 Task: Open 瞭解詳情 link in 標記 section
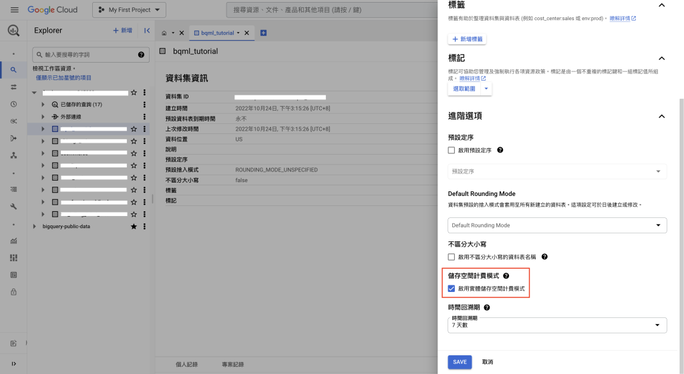point(472,79)
